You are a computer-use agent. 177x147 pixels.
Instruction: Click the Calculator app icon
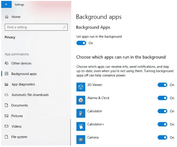[81, 113]
